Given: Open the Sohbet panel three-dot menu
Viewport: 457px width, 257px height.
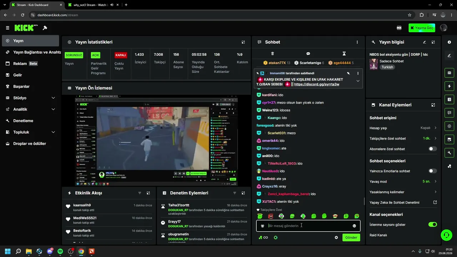Looking at the screenshot, I should click(357, 42).
